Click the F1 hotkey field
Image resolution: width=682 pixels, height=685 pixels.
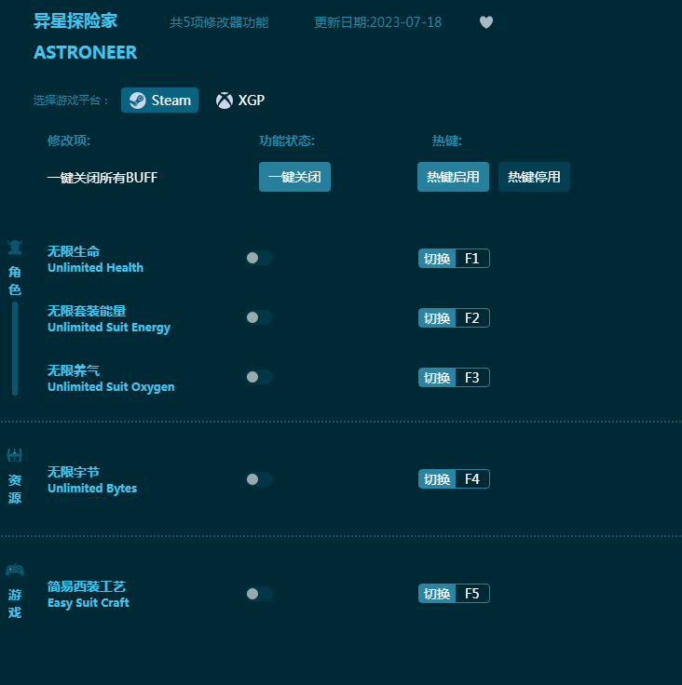[472, 258]
